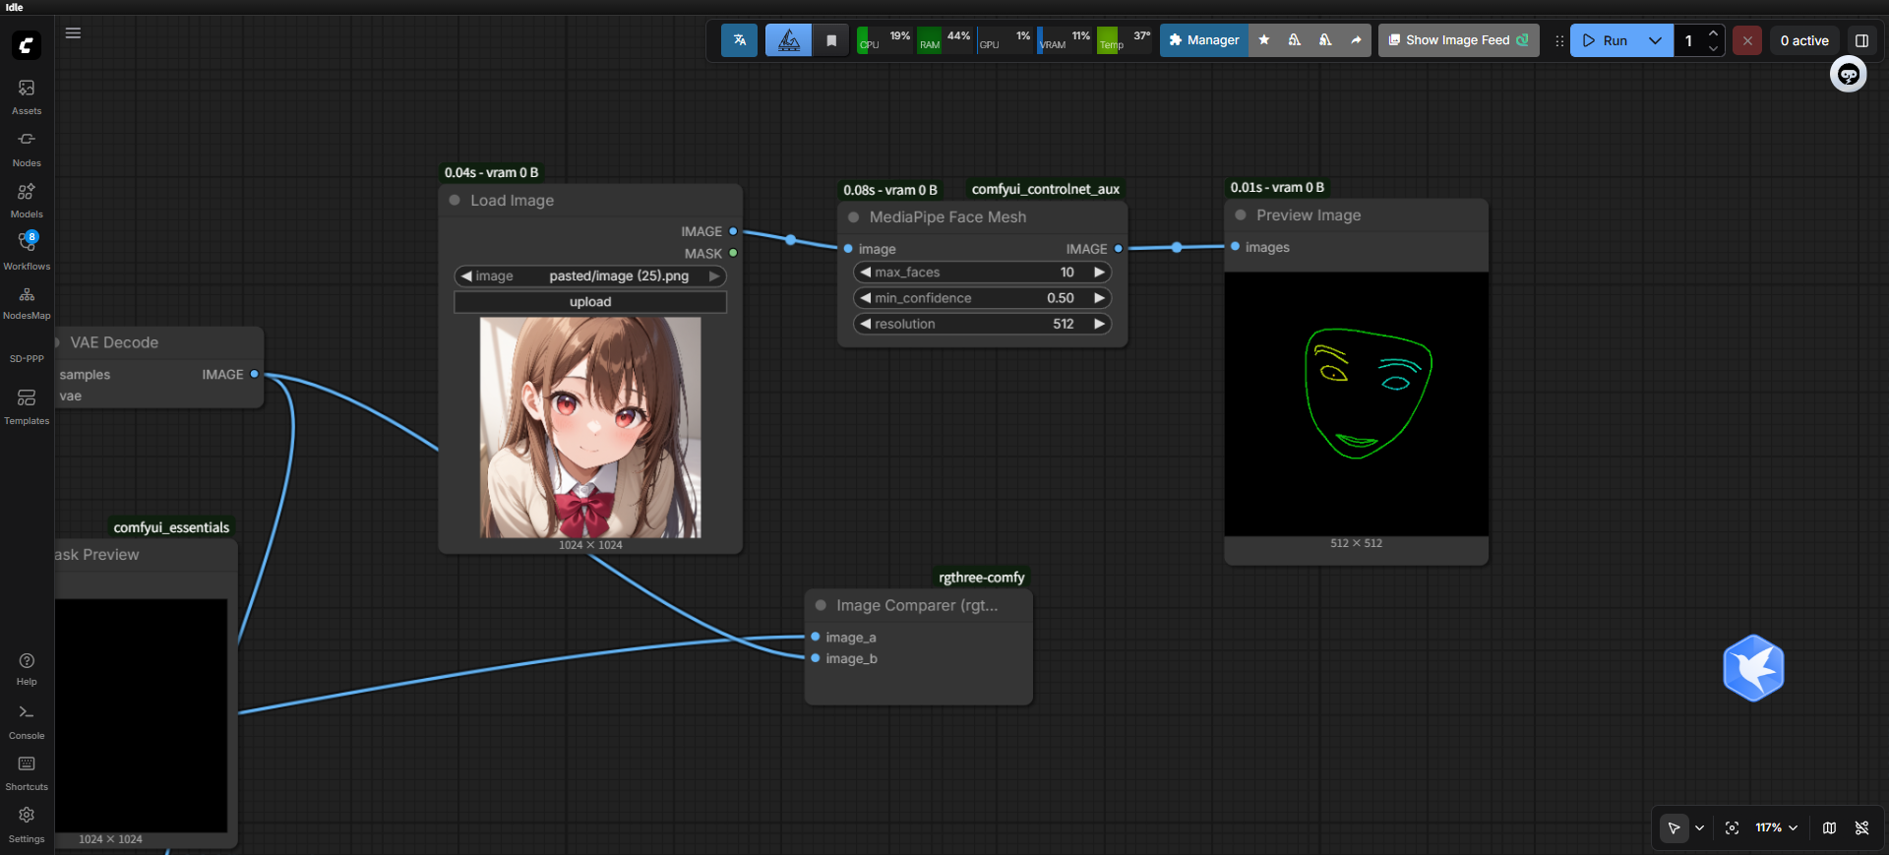
Task: Open the Nodes library panel
Action: [27, 149]
